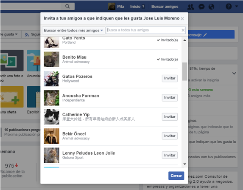This screenshot has height=190, width=243.
Task: Click the pencil icon on blue message button
Action: click(205, 35)
